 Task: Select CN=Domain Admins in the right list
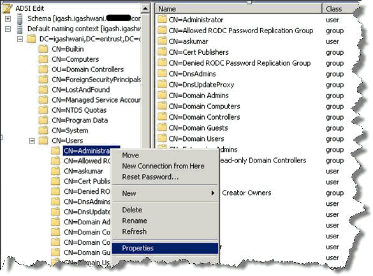pyautogui.click(x=198, y=96)
